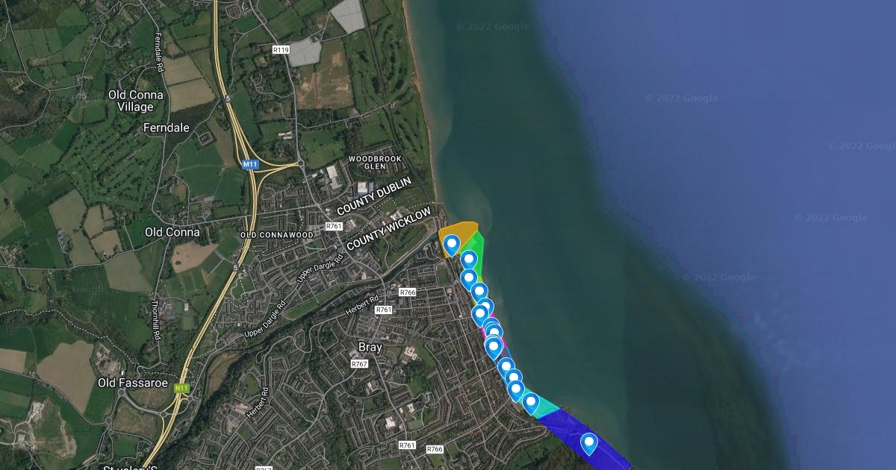Click the M11 motorway shield icon
This screenshot has width=896, height=470.
[249, 163]
